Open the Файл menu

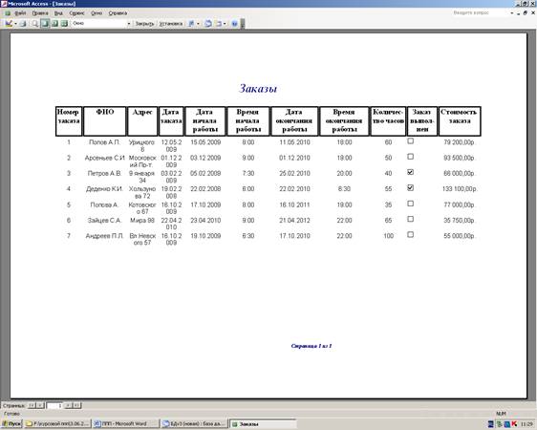(20, 13)
